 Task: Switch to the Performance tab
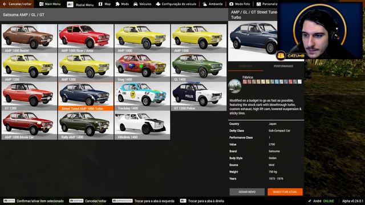coord(283,66)
